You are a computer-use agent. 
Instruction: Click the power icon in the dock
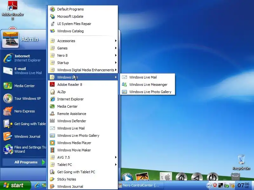[212, 177]
